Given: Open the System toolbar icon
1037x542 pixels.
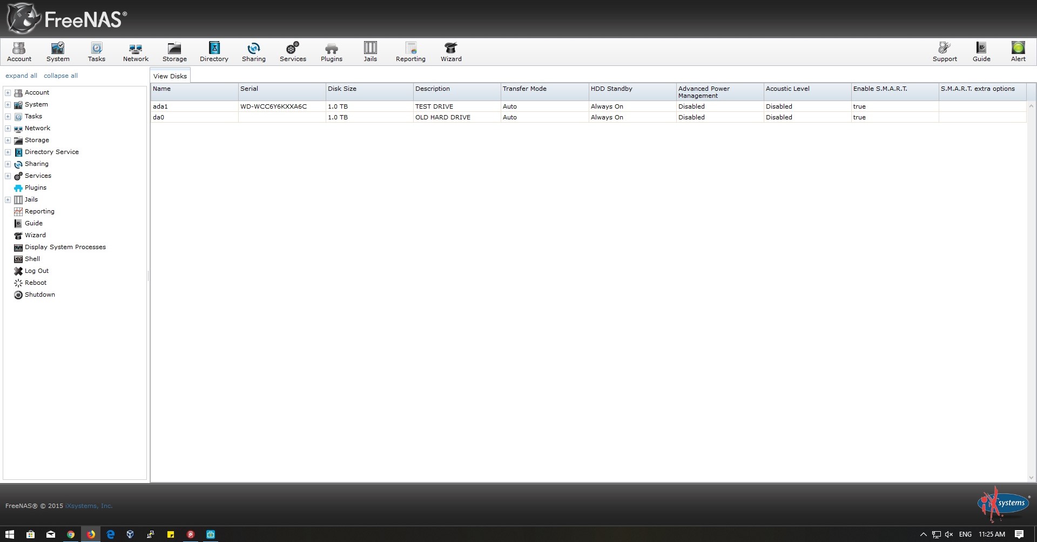Looking at the screenshot, I should point(58,52).
